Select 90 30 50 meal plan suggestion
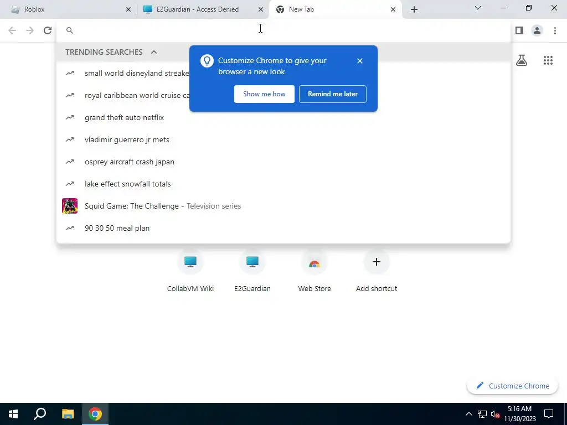The width and height of the screenshot is (567, 425). click(x=283, y=228)
